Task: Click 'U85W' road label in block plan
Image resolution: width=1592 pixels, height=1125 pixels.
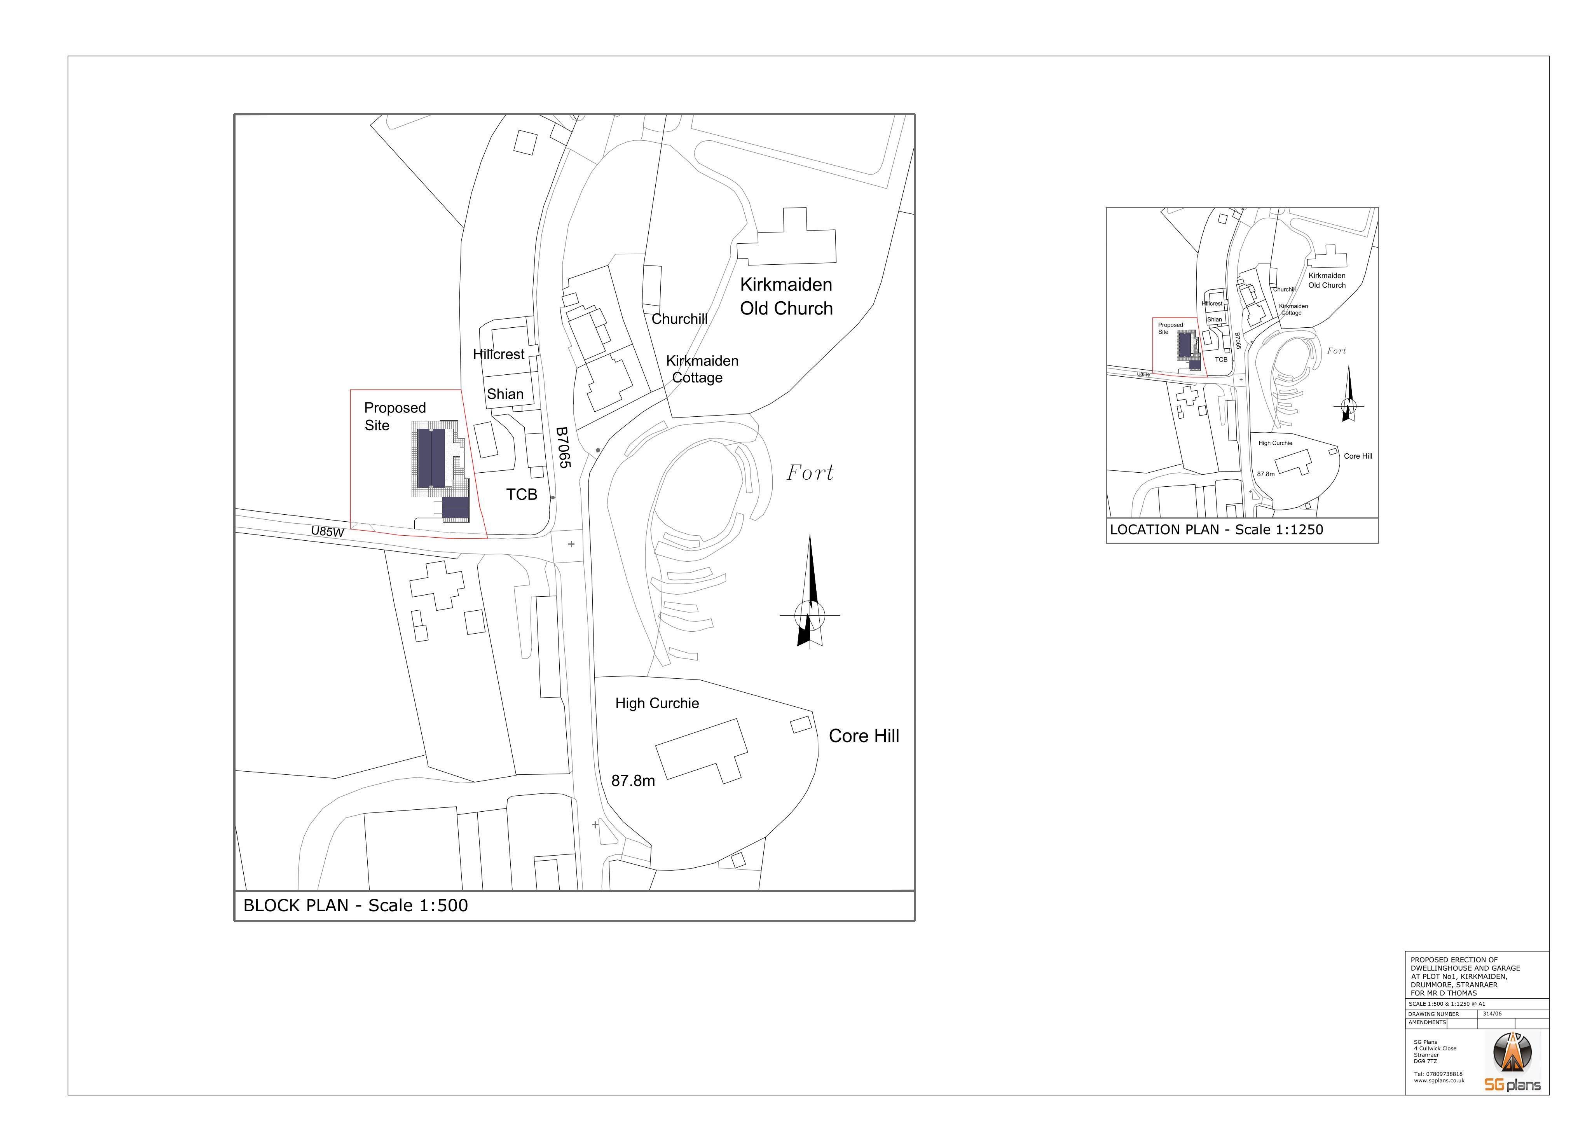Action: 327,532
